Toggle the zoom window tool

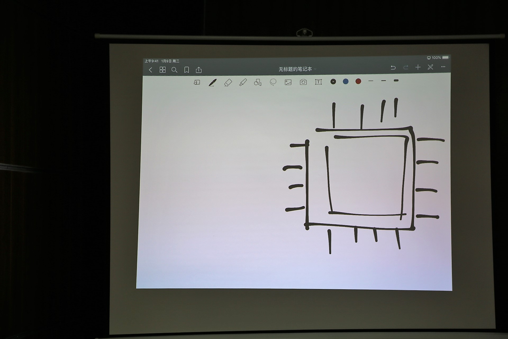[x=197, y=83]
